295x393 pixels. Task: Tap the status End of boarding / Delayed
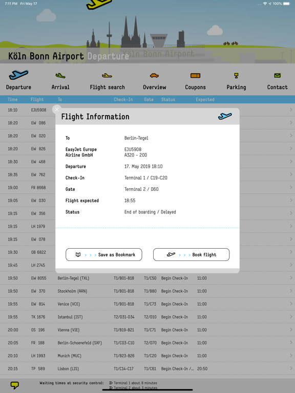[x=150, y=212]
